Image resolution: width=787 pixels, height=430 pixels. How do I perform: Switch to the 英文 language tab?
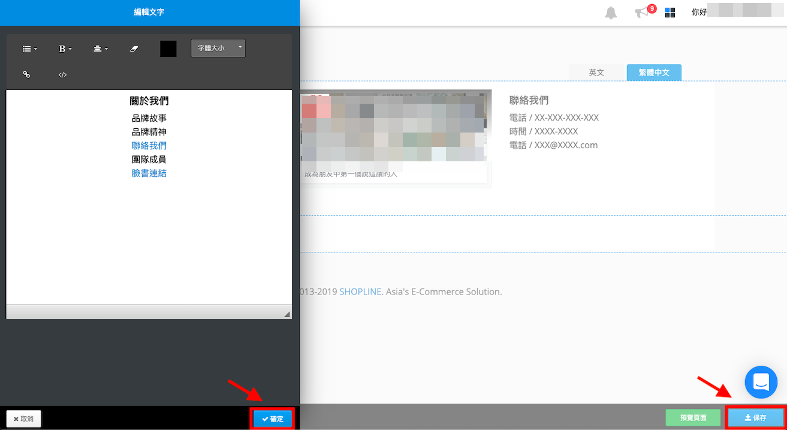596,73
